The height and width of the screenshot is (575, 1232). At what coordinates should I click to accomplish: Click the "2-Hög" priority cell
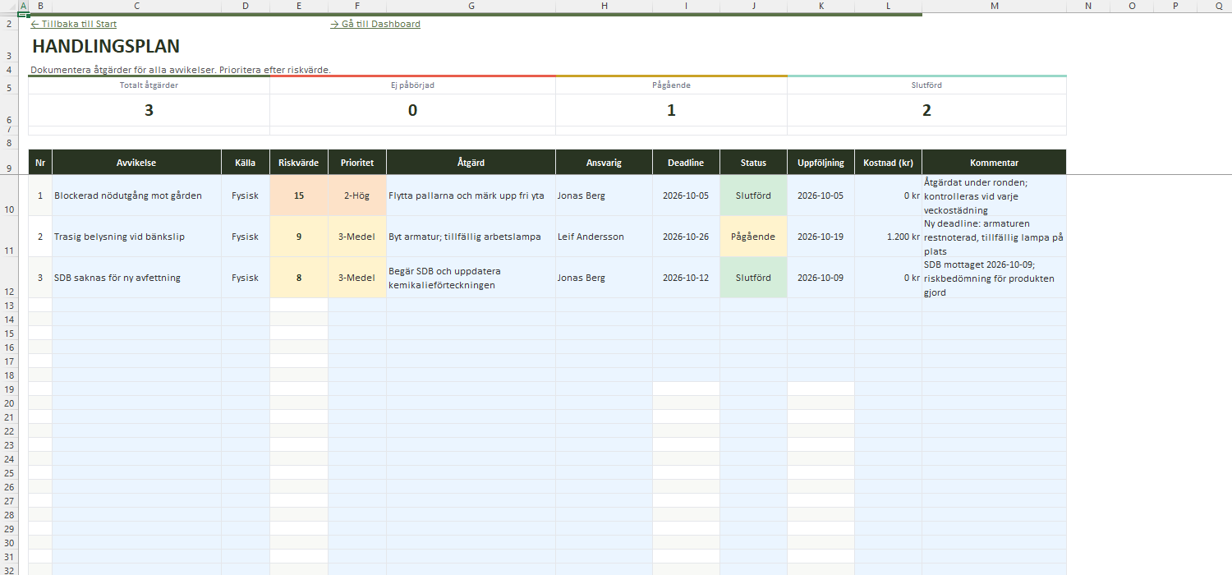point(357,195)
